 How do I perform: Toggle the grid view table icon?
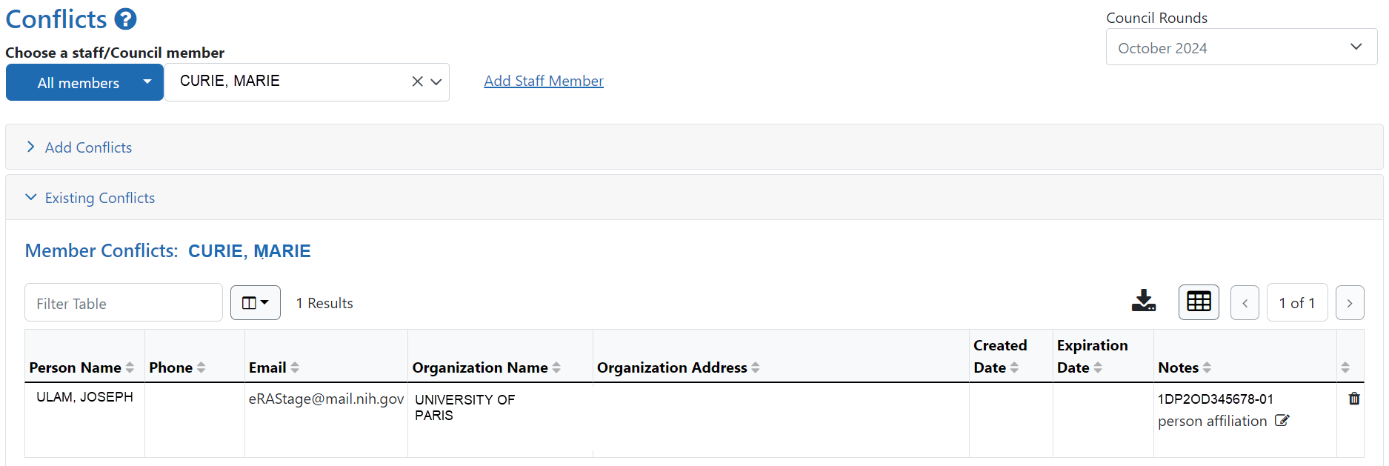click(x=1199, y=302)
